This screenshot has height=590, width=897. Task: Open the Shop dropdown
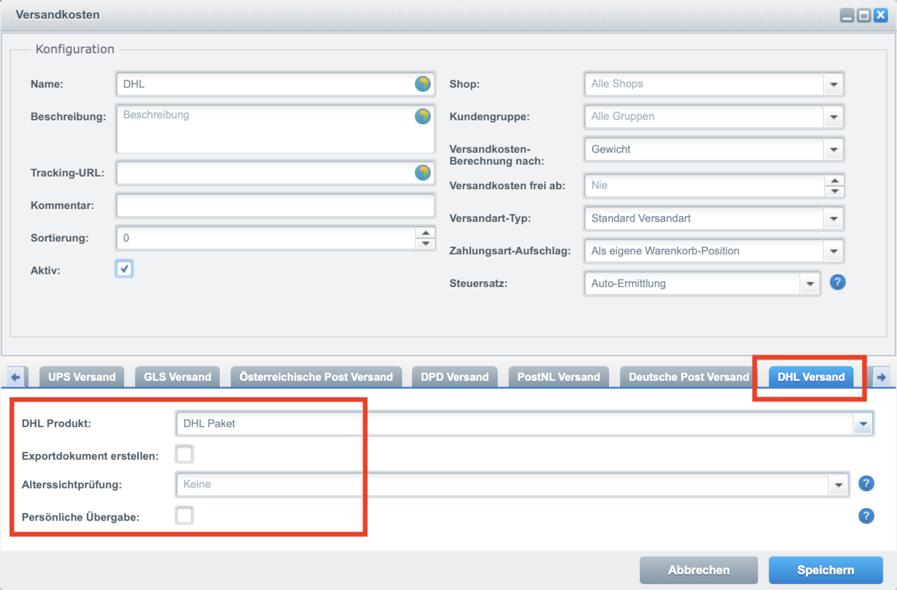[833, 84]
